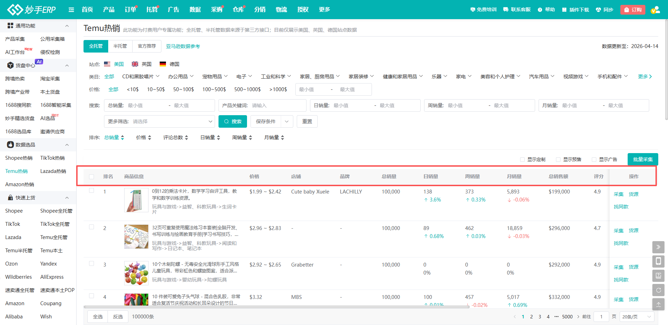The width and height of the screenshot is (668, 325).
Task: Open the 采购 top menu
Action: pos(217,10)
